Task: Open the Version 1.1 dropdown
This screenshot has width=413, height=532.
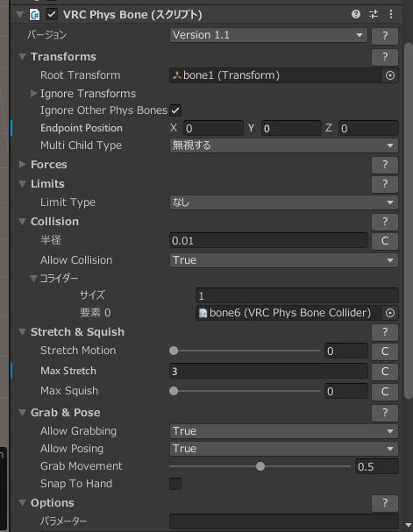Action: (x=268, y=35)
